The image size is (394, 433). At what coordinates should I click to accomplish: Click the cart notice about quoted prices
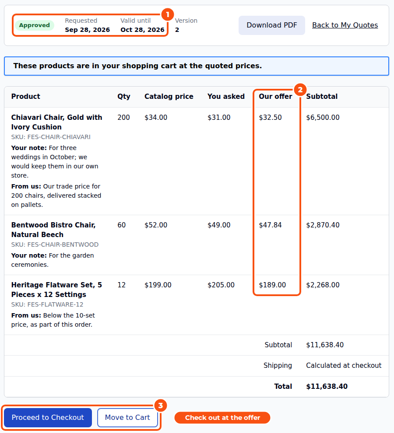pyautogui.click(x=197, y=66)
